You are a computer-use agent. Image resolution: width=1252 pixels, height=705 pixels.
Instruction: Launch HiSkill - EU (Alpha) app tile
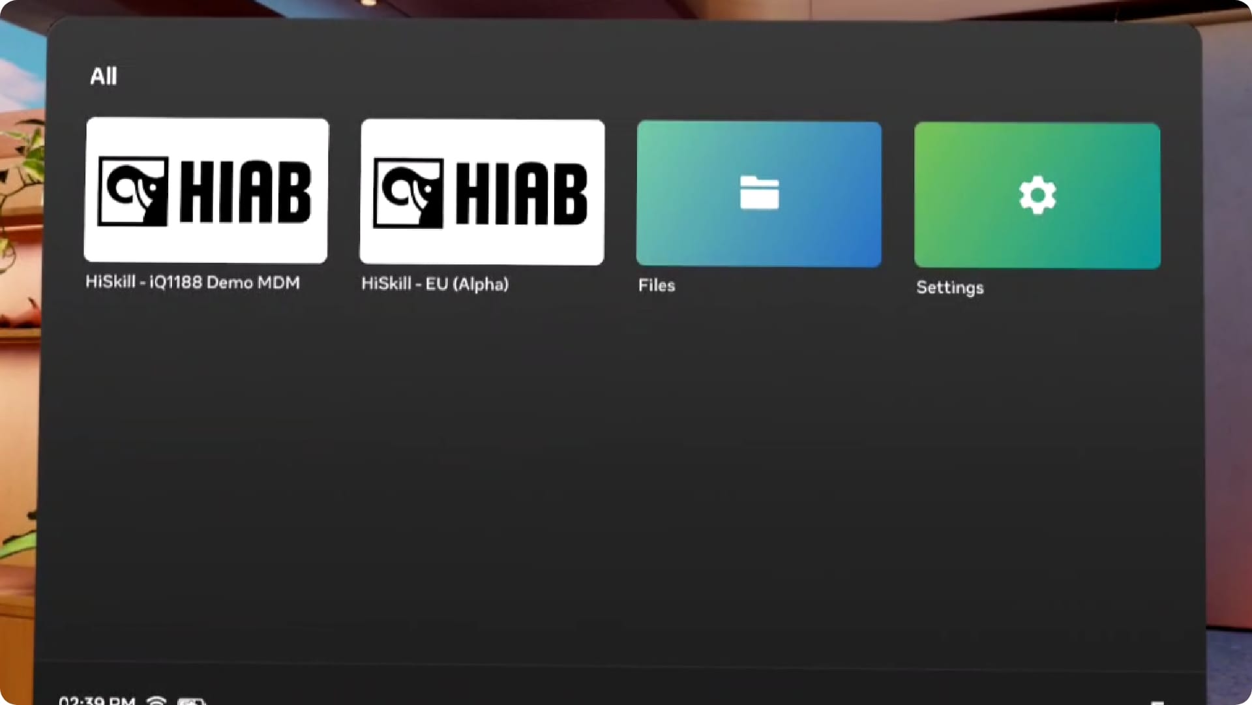click(482, 192)
